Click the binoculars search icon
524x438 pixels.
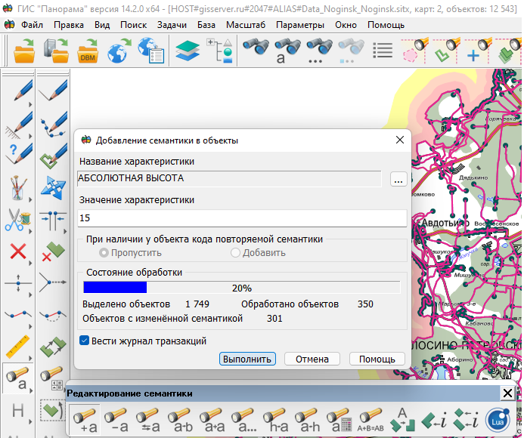pos(256,51)
